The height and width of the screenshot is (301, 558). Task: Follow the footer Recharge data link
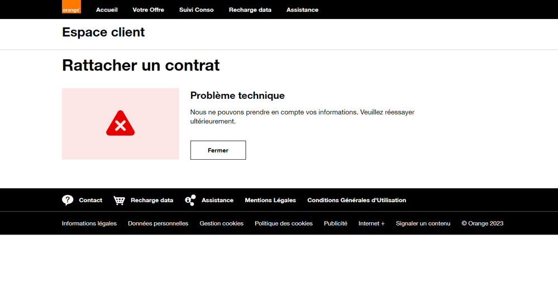(152, 200)
